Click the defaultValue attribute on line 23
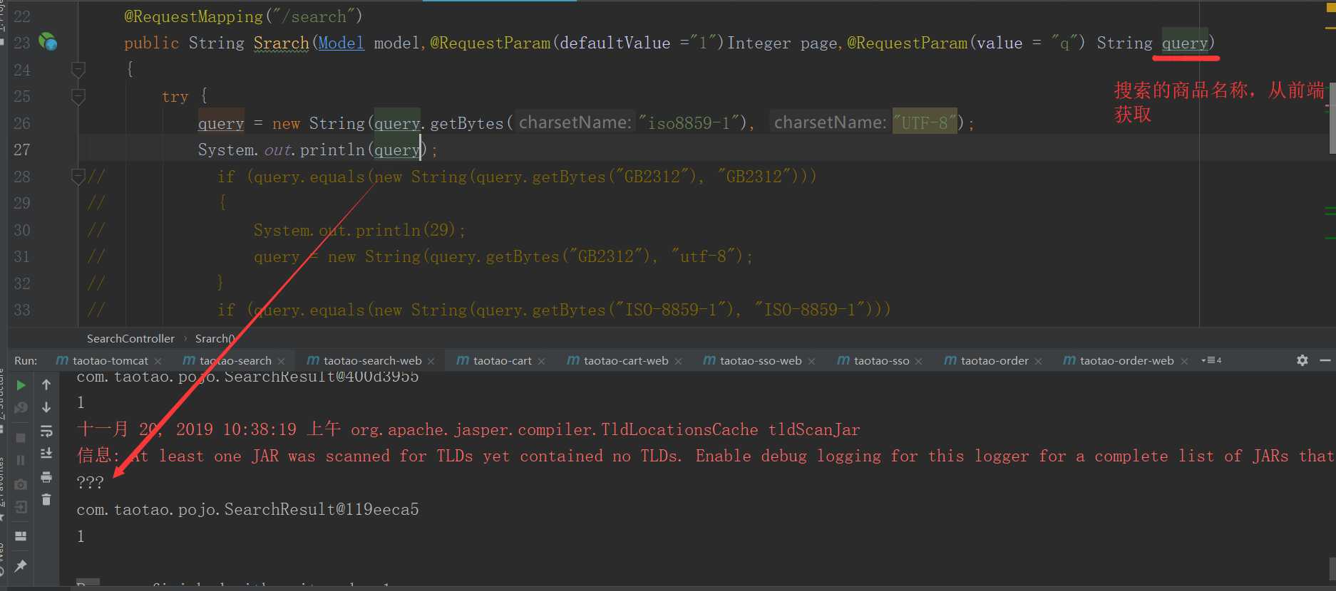The image size is (1336, 591). coord(615,43)
